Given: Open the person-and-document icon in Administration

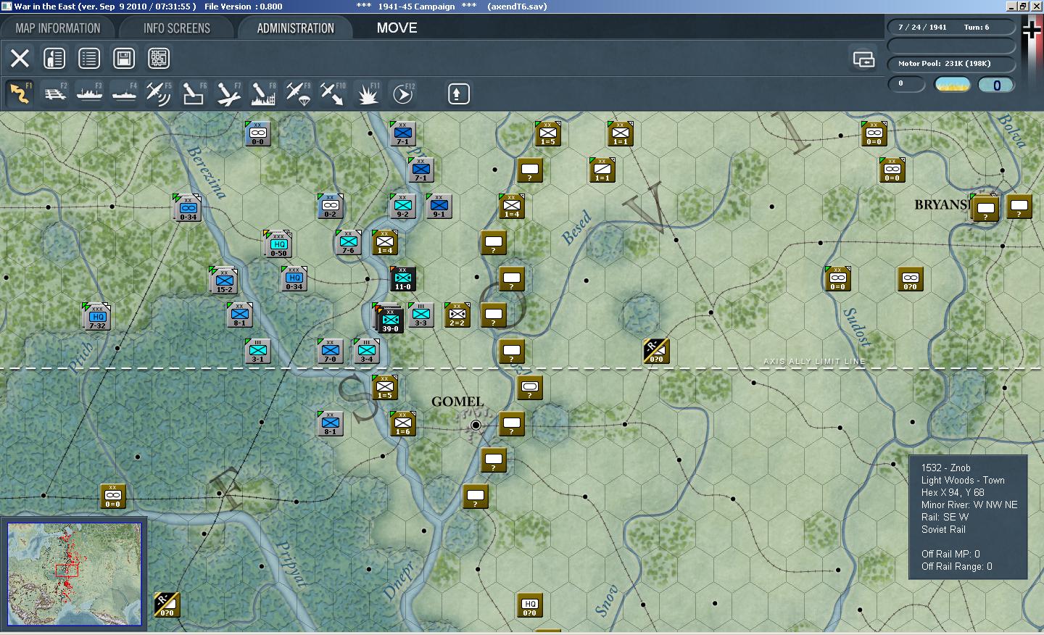Looking at the screenshot, I should (54, 58).
